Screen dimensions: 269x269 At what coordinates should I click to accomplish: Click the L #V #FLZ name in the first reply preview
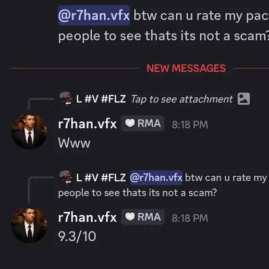tap(101, 99)
